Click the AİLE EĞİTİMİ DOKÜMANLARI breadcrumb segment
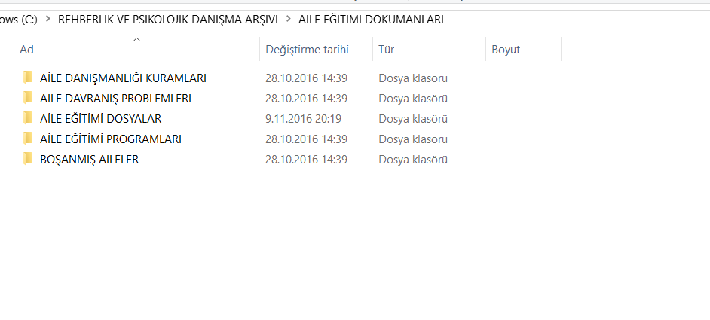710x320 pixels. (371, 19)
